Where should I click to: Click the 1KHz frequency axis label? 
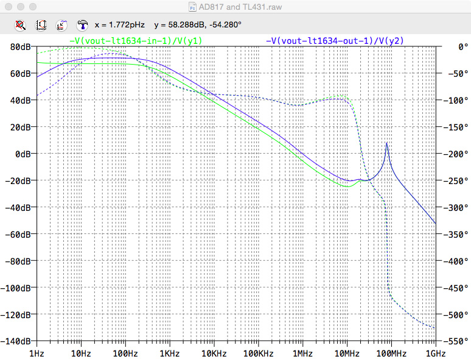[x=170, y=354]
